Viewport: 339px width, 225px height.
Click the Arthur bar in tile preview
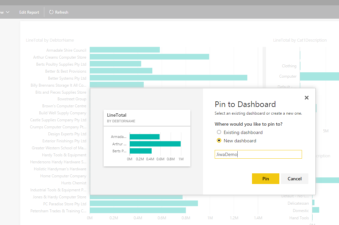pyautogui.click(x=155, y=144)
